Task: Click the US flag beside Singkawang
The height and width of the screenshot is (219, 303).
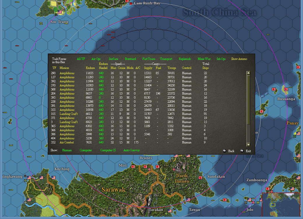Action: pos(29,177)
